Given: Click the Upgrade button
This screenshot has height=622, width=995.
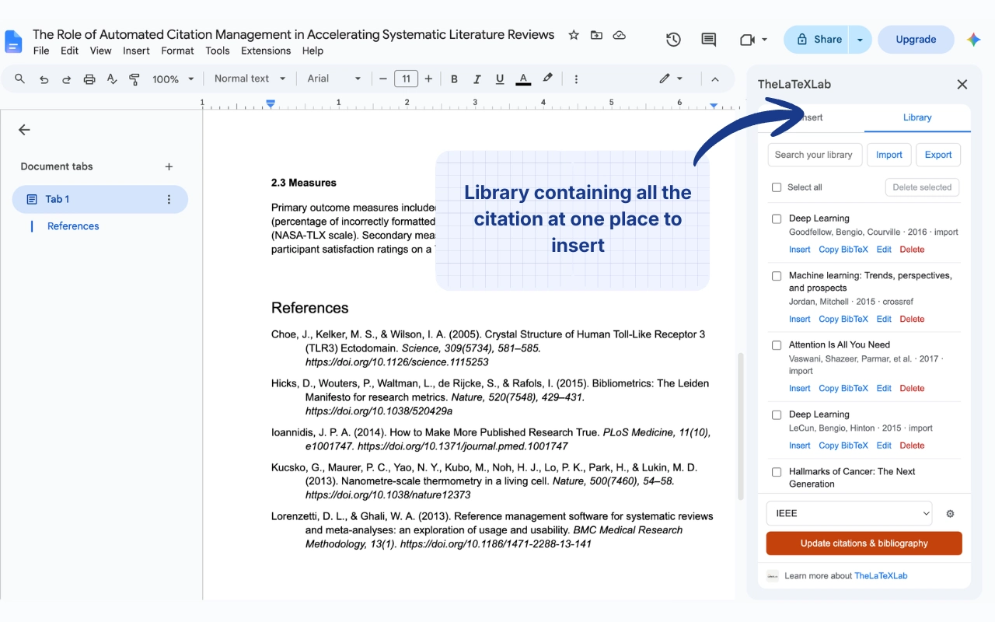Looking at the screenshot, I should 916,40.
